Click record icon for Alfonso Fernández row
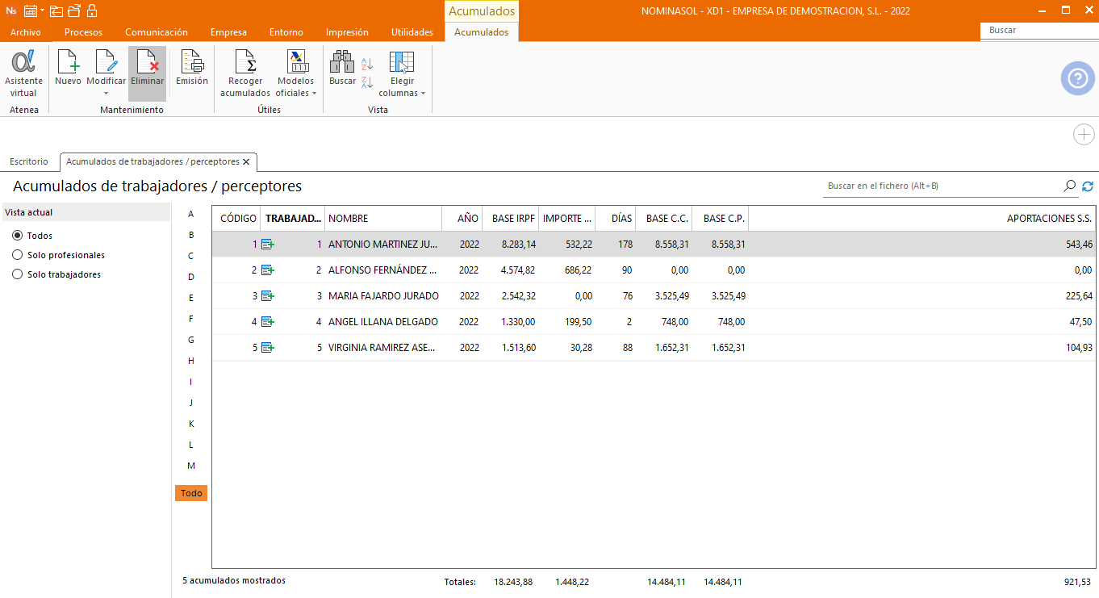Viewport: 1099px width, 598px height. pos(268,270)
